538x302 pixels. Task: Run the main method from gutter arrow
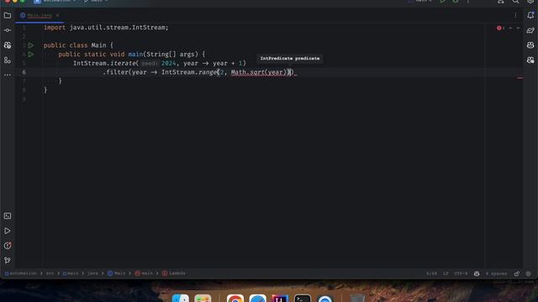(31, 54)
